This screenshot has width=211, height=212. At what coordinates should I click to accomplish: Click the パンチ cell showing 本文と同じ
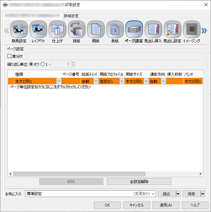pos(193,81)
